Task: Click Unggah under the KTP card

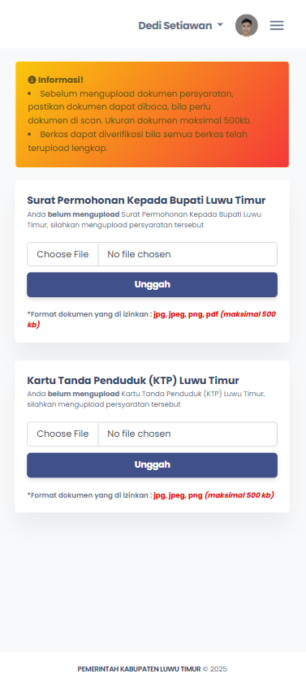Action: [152, 465]
